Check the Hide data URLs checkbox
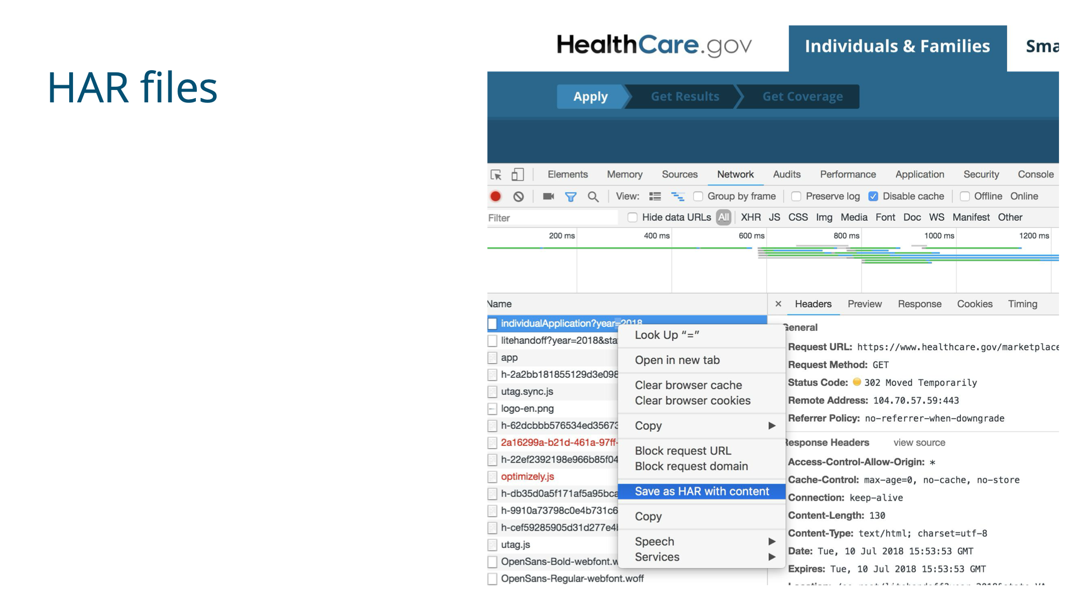This screenshot has height=603, width=1073. coord(633,218)
